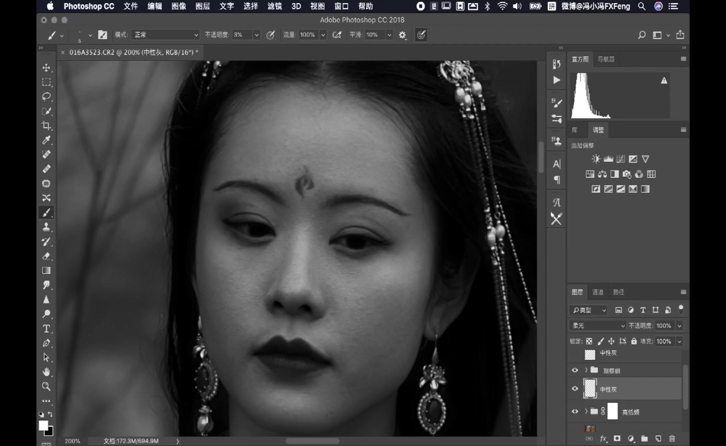Open the layer styles fx menu
Image resolution: width=726 pixels, height=446 pixels.
603,439
